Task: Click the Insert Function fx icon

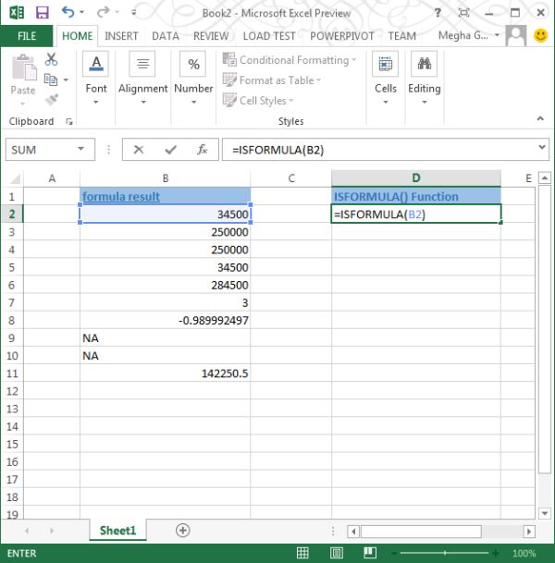Action: pyautogui.click(x=203, y=150)
